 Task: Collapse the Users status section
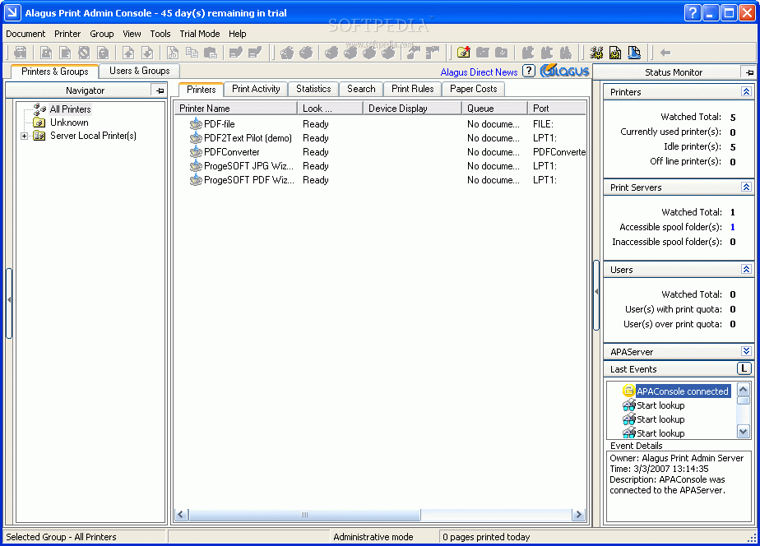click(x=747, y=270)
